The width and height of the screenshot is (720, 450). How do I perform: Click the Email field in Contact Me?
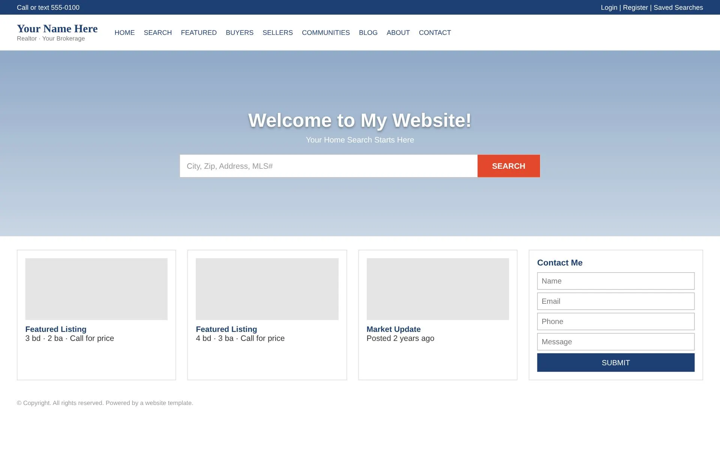pos(616,301)
